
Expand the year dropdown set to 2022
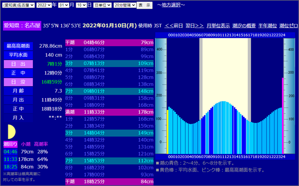click(x=44, y=5)
